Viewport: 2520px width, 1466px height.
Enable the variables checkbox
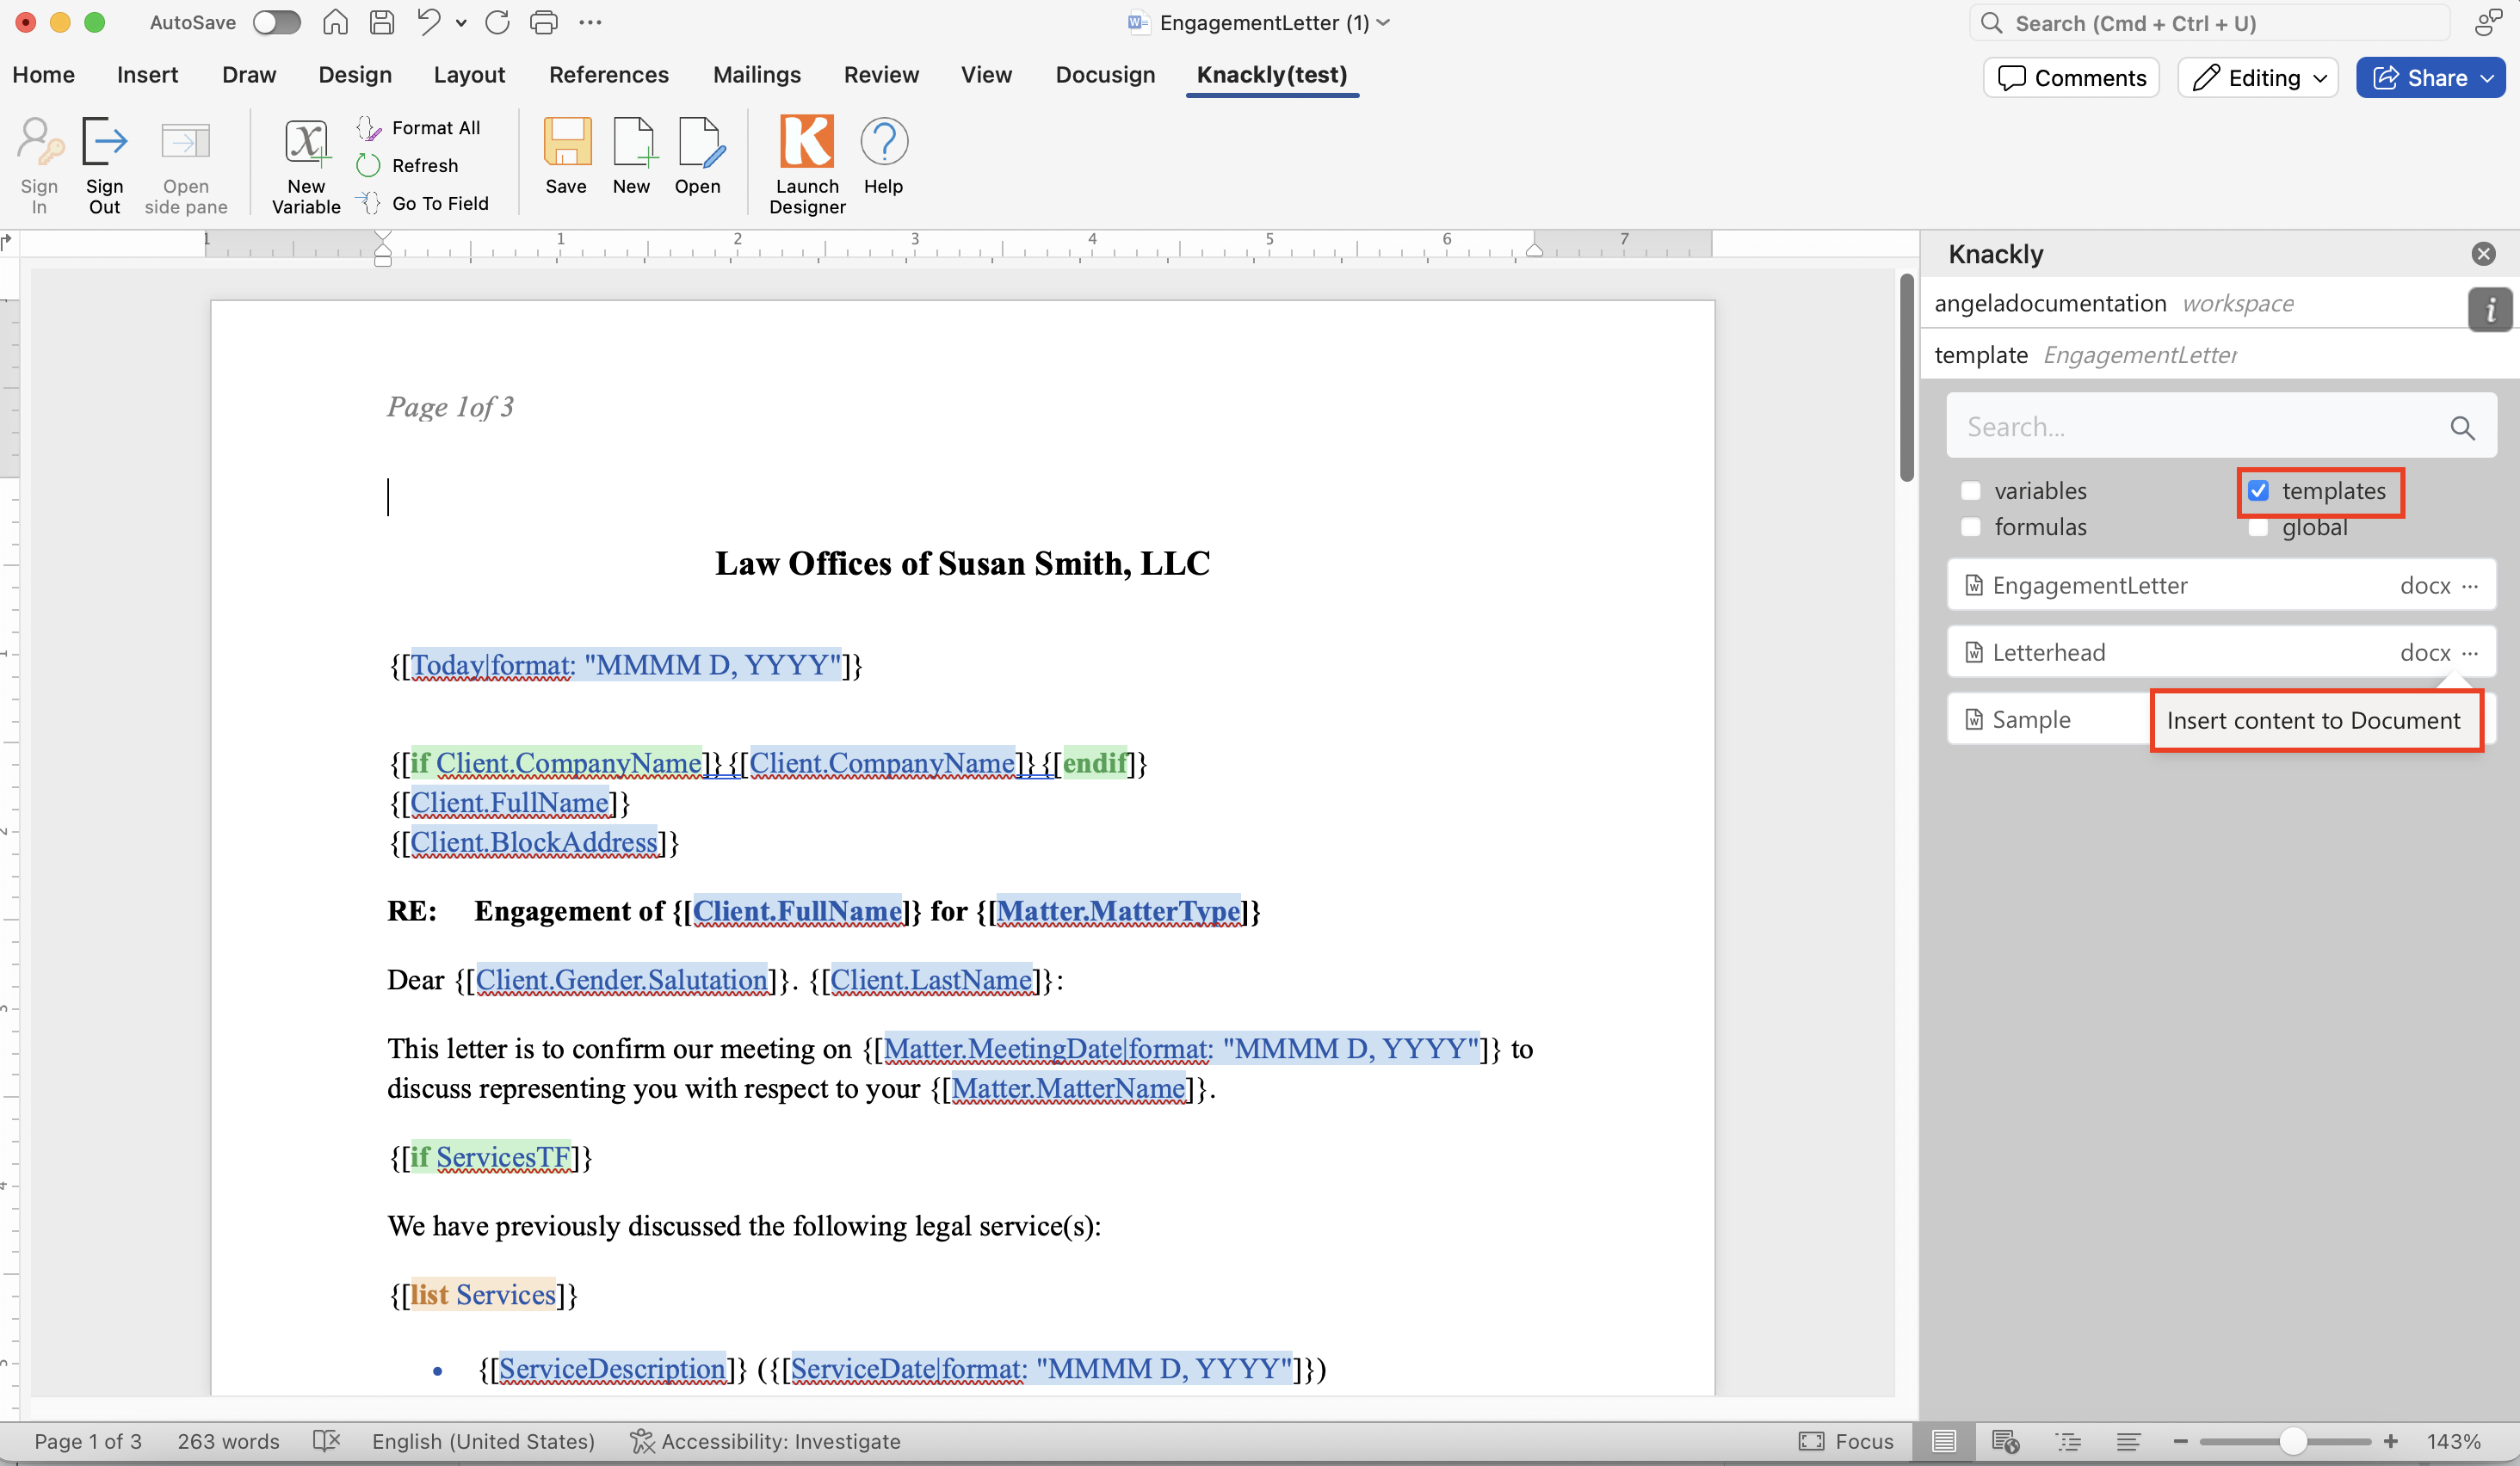[x=1970, y=490]
